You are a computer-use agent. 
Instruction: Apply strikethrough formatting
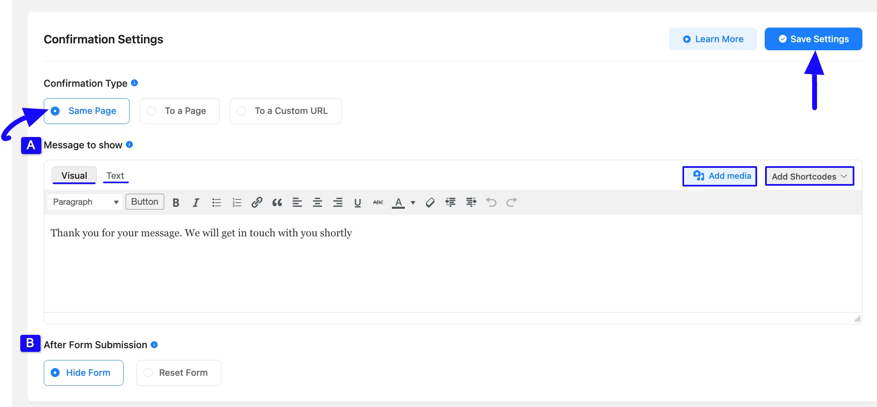378,202
